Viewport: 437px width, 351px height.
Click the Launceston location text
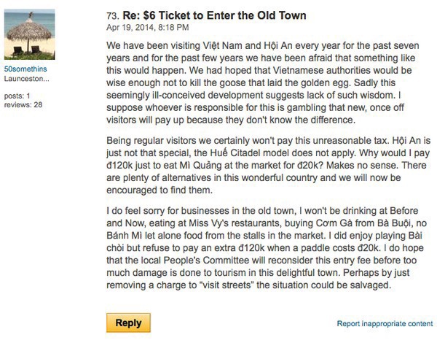tap(26, 77)
